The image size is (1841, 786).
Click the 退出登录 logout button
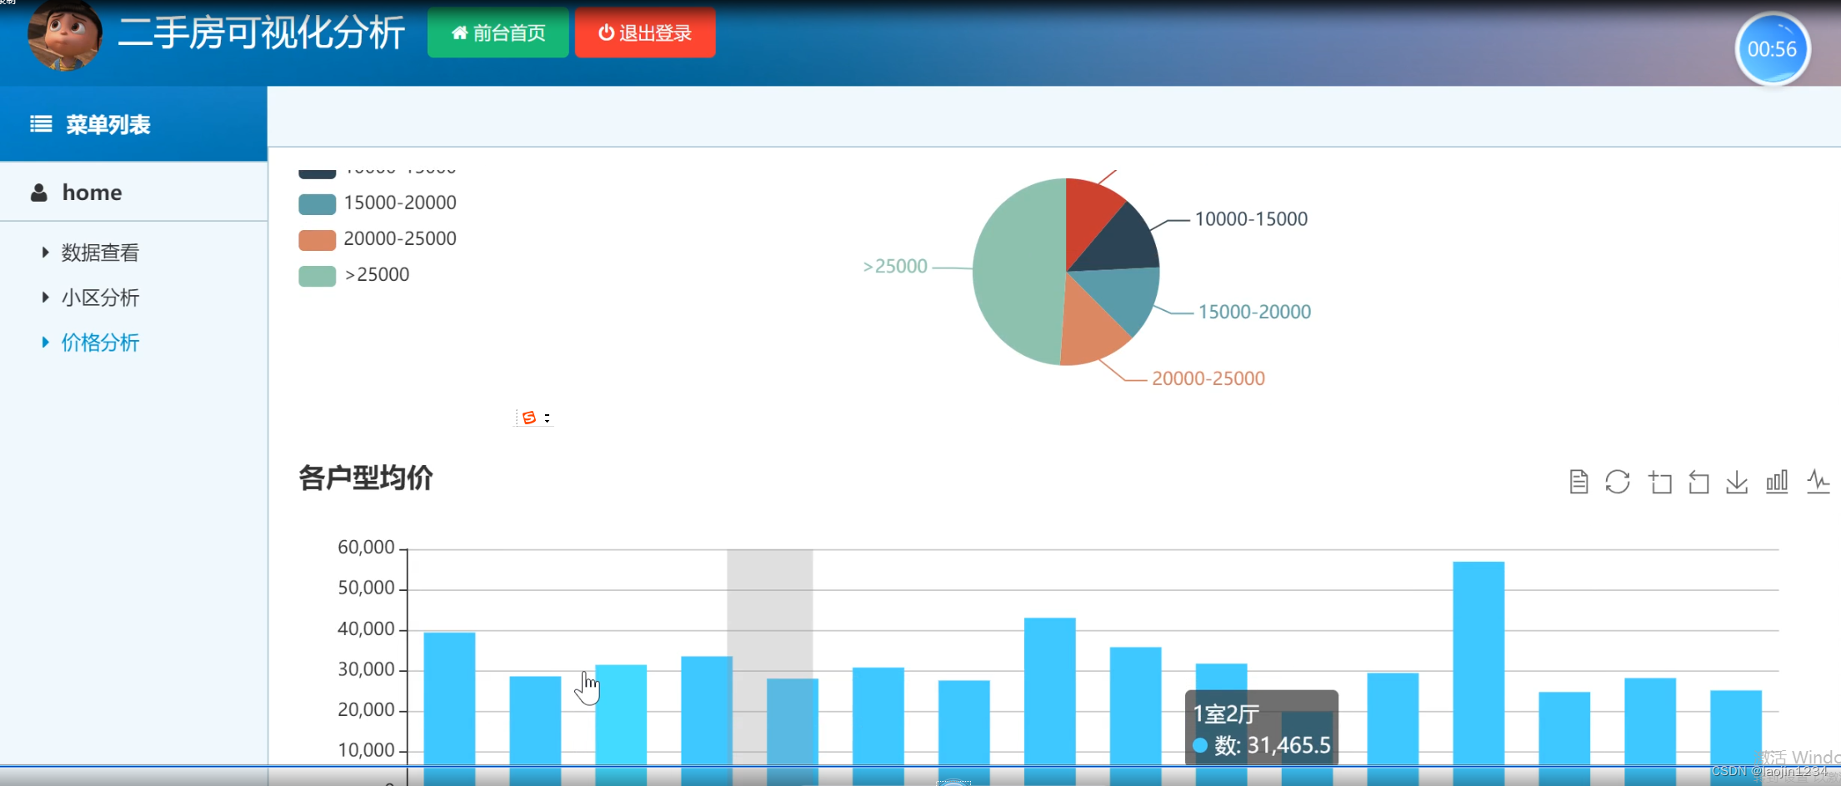click(645, 33)
